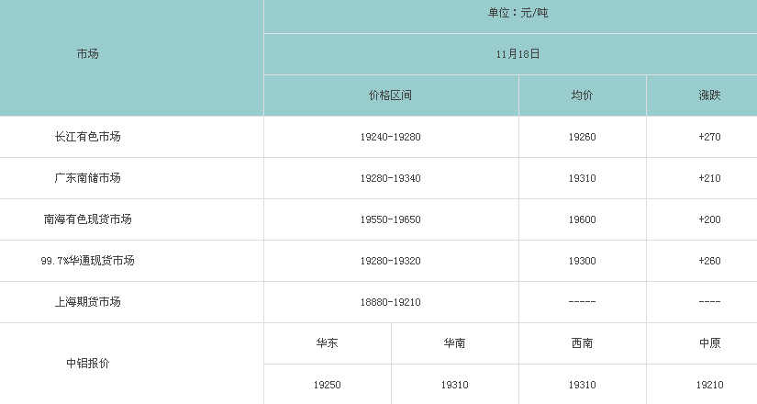Select the 18880-19210 price range cell
This screenshot has height=404, width=757.
click(390, 302)
